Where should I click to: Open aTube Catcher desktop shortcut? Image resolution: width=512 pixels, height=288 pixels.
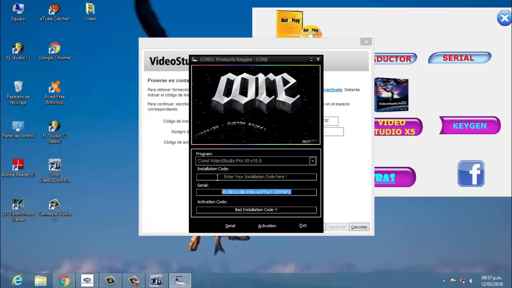tap(54, 12)
